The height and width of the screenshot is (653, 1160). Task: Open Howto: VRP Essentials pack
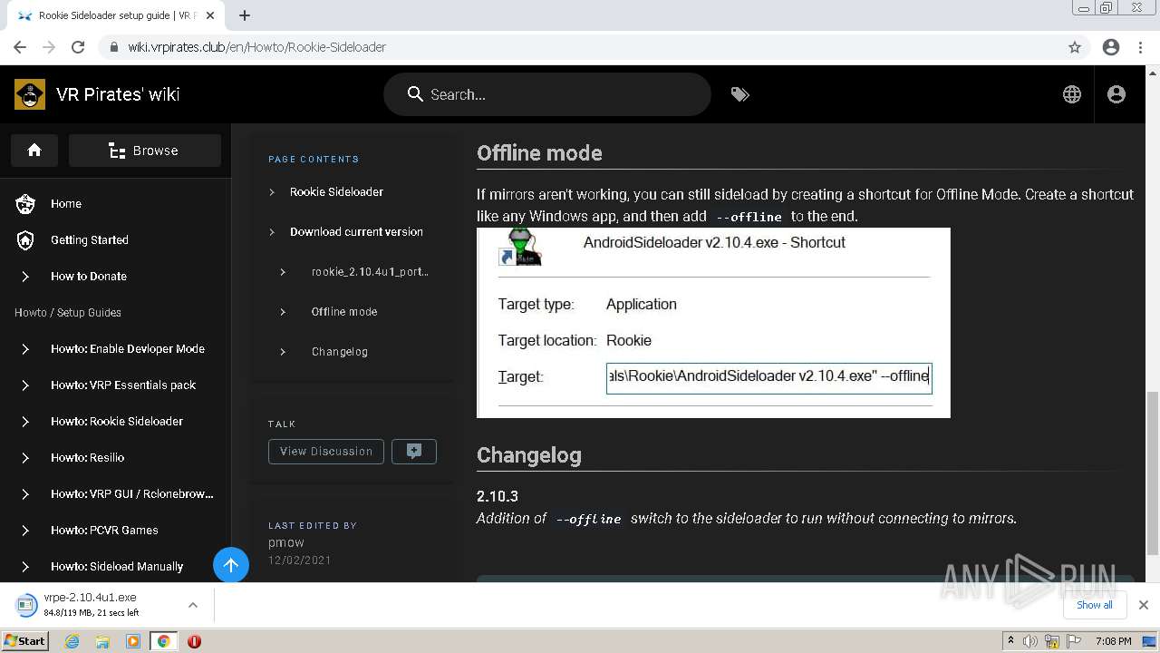point(123,385)
